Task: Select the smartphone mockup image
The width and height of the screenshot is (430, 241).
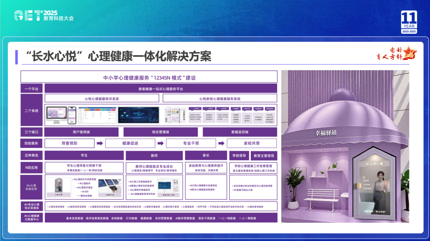Action: [x=71, y=115]
